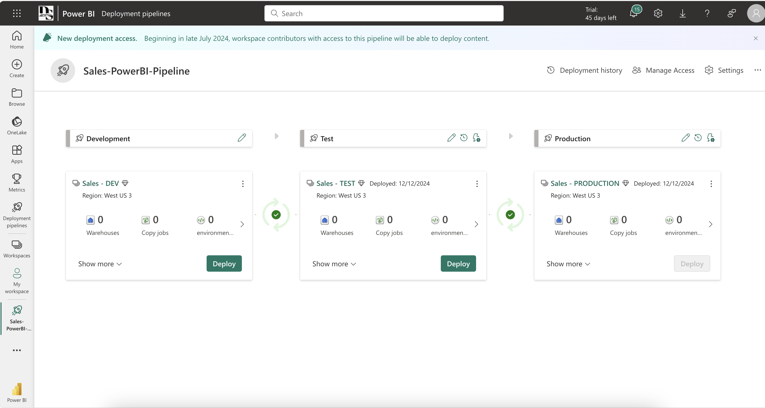This screenshot has height=408, width=765.
Task: Open the notifications bell
Action: (634, 13)
